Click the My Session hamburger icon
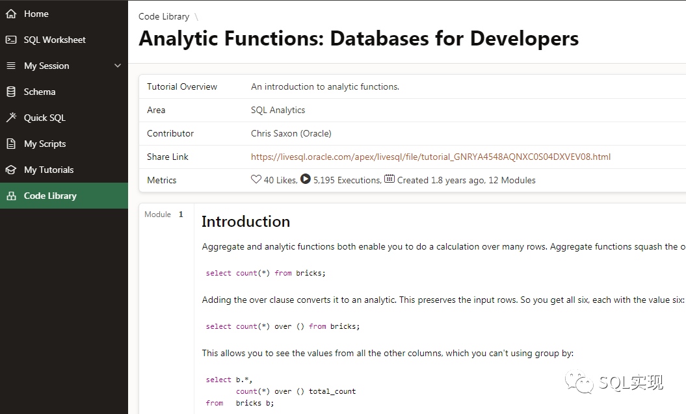Image resolution: width=686 pixels, height=414 pixels. pos(11,66)
